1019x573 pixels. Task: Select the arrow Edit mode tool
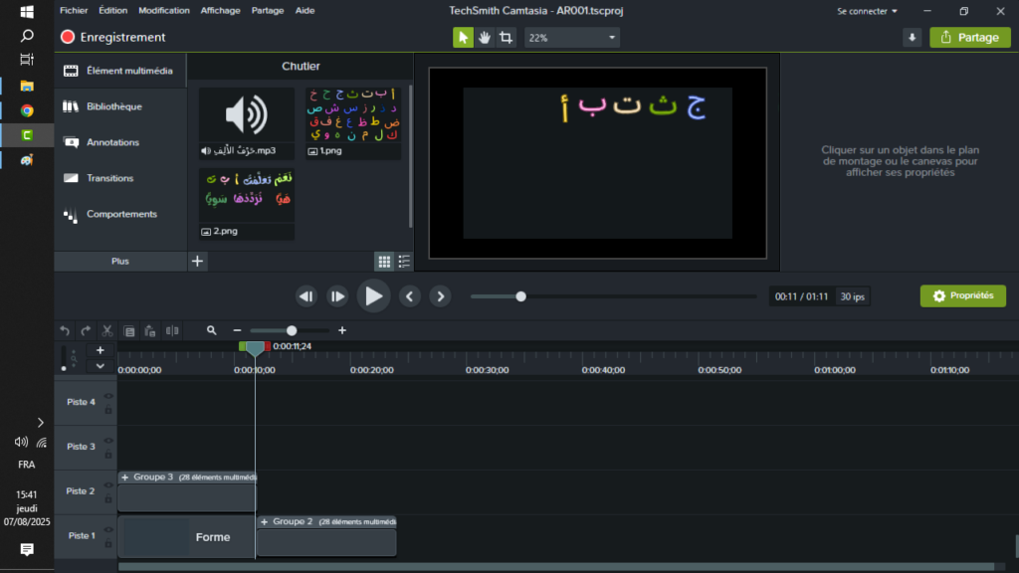click(463, 38)
